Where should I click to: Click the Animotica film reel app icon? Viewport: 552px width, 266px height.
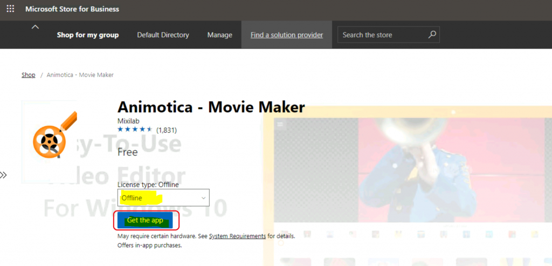click(49, 141)
